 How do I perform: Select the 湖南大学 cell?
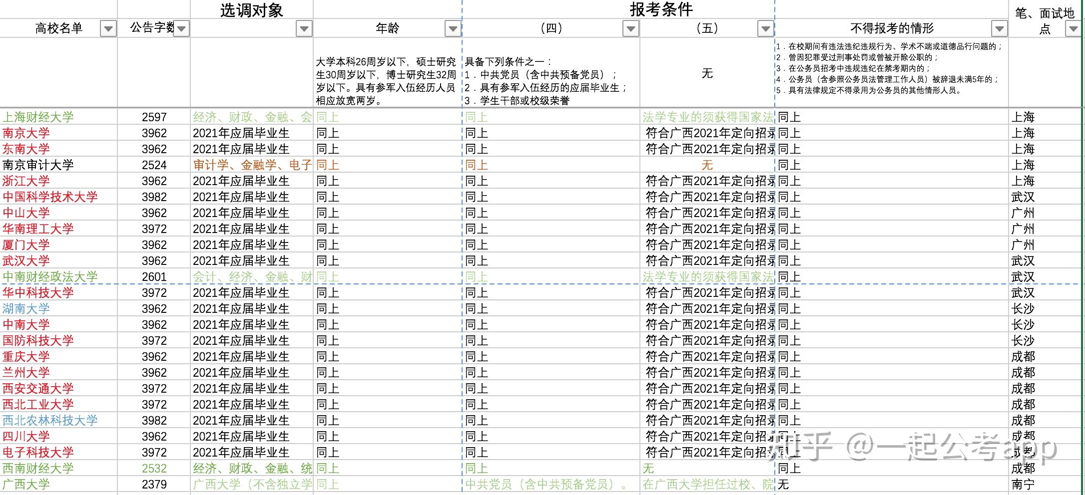[x=59, y=309]
